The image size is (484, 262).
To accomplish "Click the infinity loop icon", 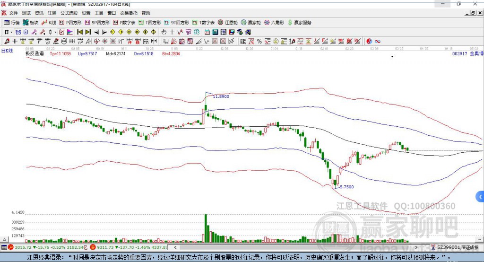I will click(378, 42).
